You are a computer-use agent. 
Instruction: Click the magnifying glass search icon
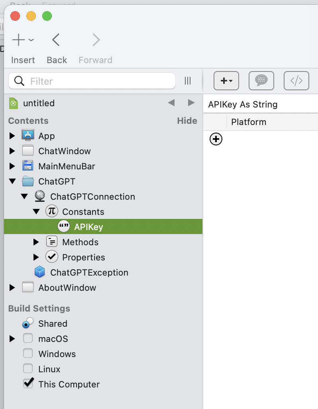point(19,81)
